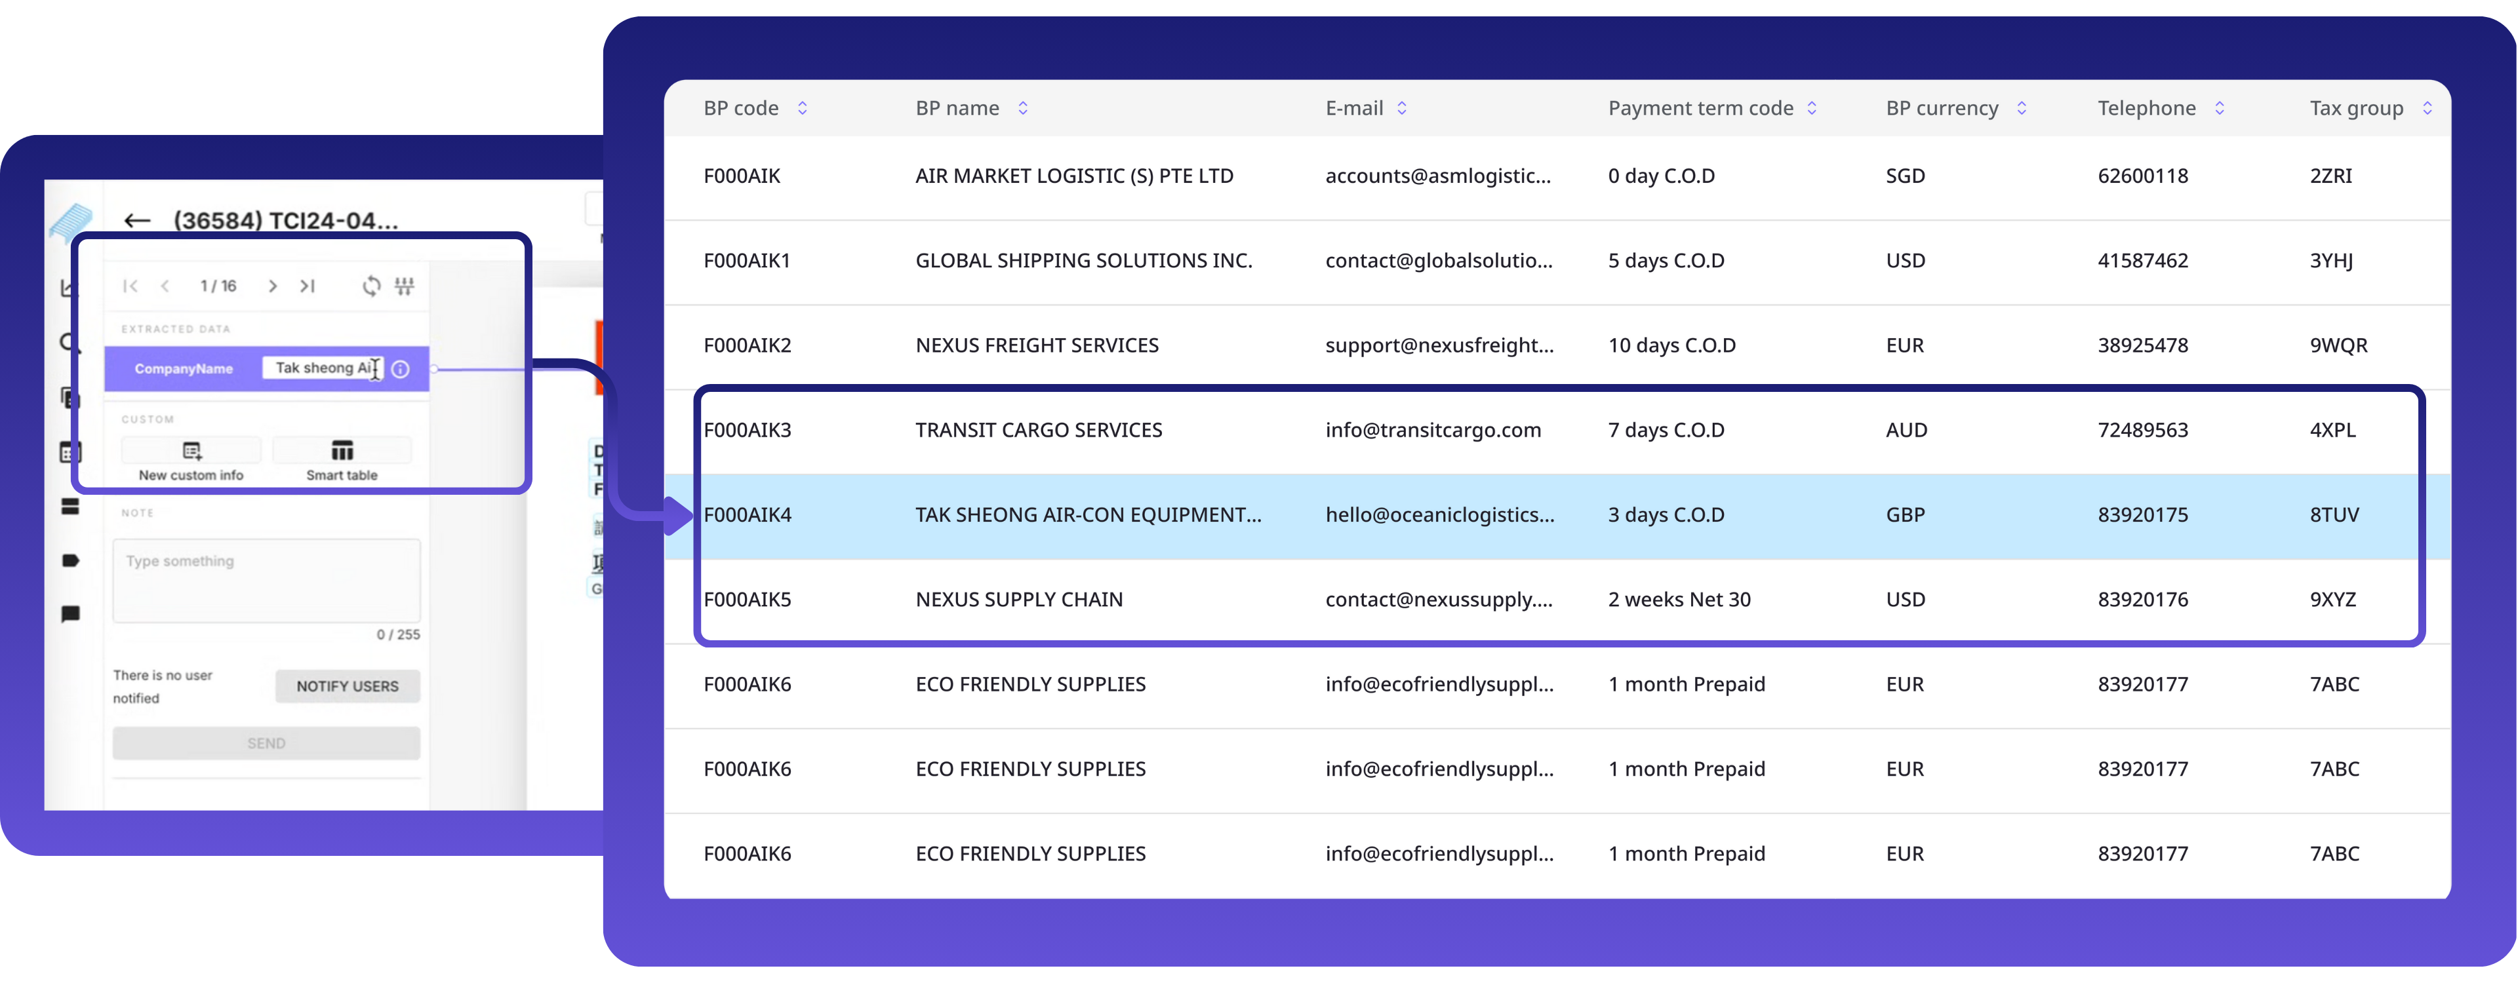Viewport: 2518px width, 983px height.
Task: Click the back arrow next to the document title
Action: point(137,221)
